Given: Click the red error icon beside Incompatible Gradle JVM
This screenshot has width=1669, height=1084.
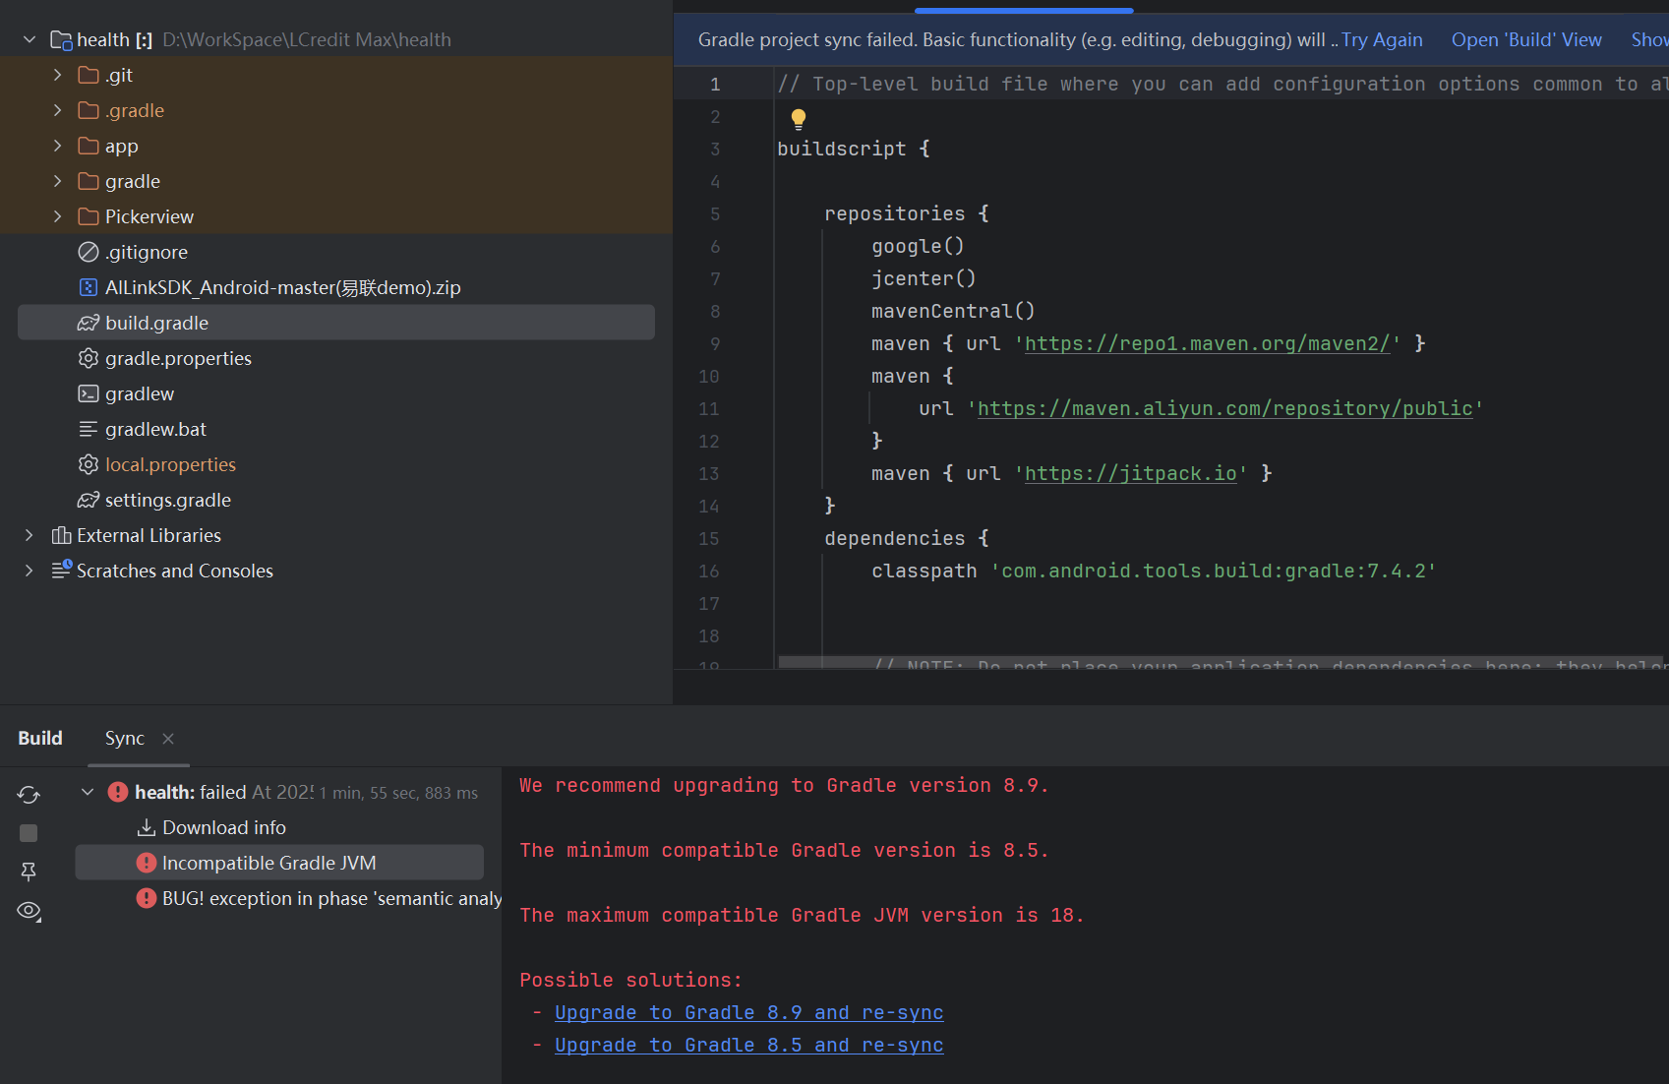Looking at the screenshot, I should (147, 863).
